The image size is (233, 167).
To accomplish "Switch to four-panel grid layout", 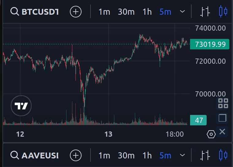I will [x=223, y=103].
